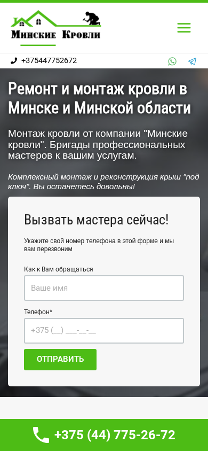Click the Вызвать мастера сейчас! heading
This screenshot has height=451, width=208.
[x=97, y=220]
